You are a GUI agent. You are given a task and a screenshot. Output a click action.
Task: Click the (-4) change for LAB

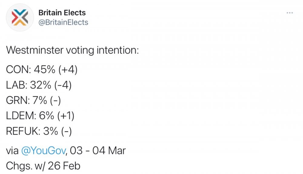click(x=63, y=86)
